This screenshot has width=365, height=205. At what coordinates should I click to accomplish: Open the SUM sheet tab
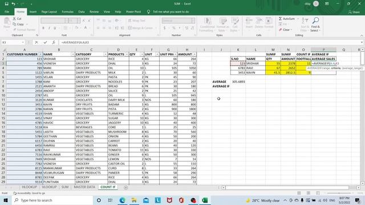click(x=65, y=187)
